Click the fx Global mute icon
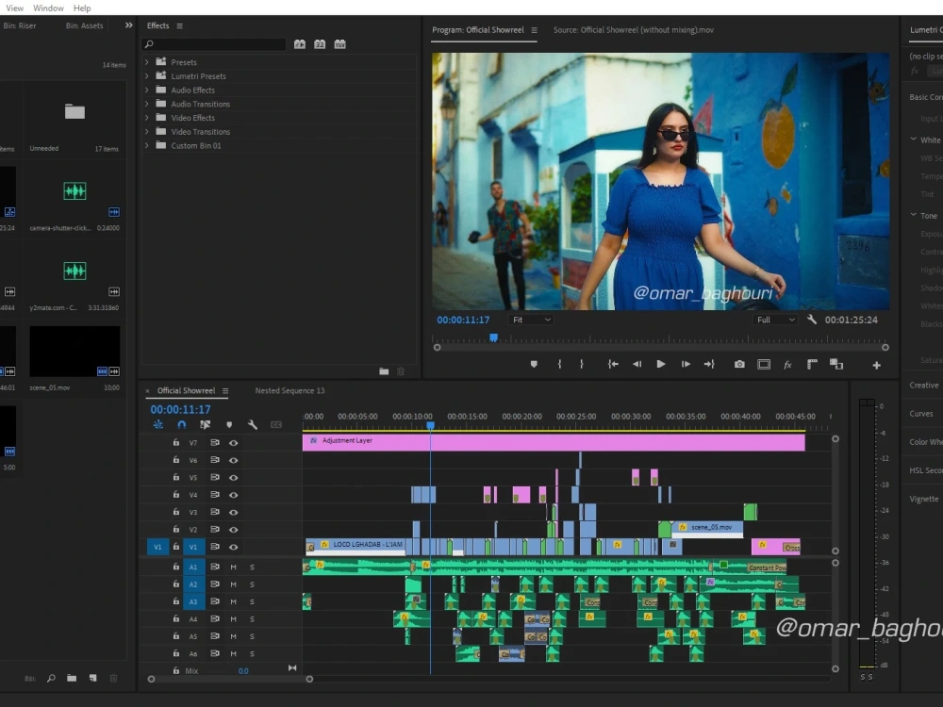Image resolution: width=943 pixels, height=707 pixels. 787,364
